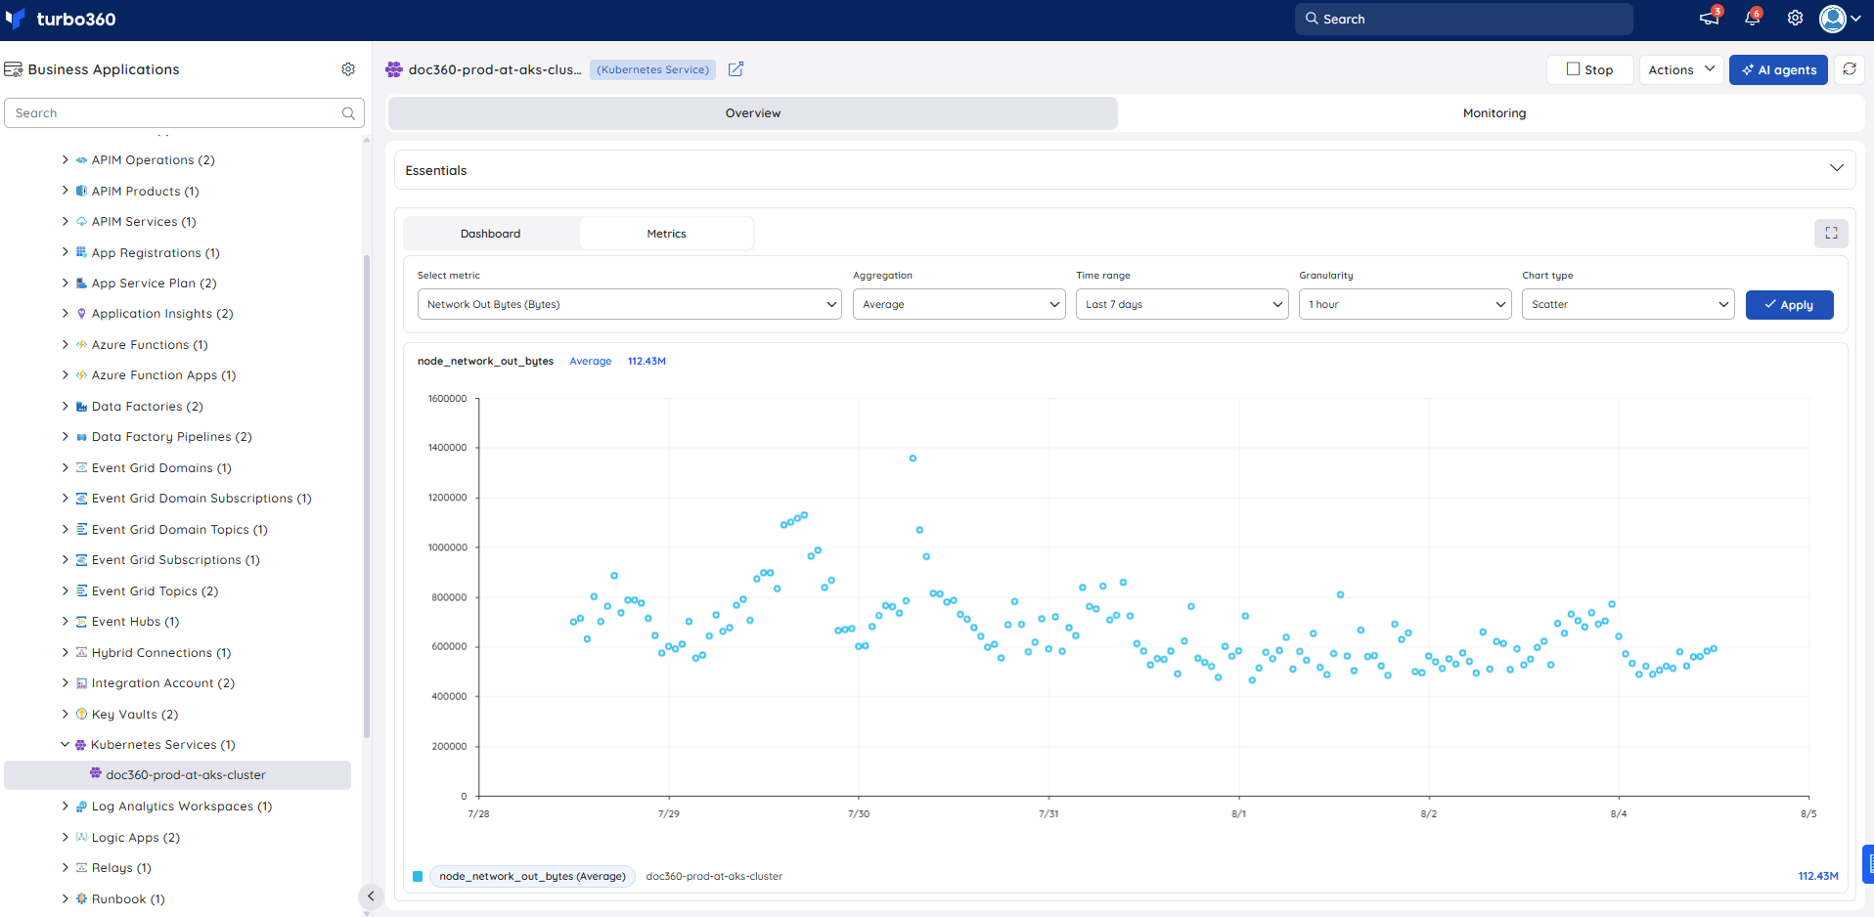Collapse the Kubernetes Services tree node
This screenshot has width=1874, height=917.
66,745
